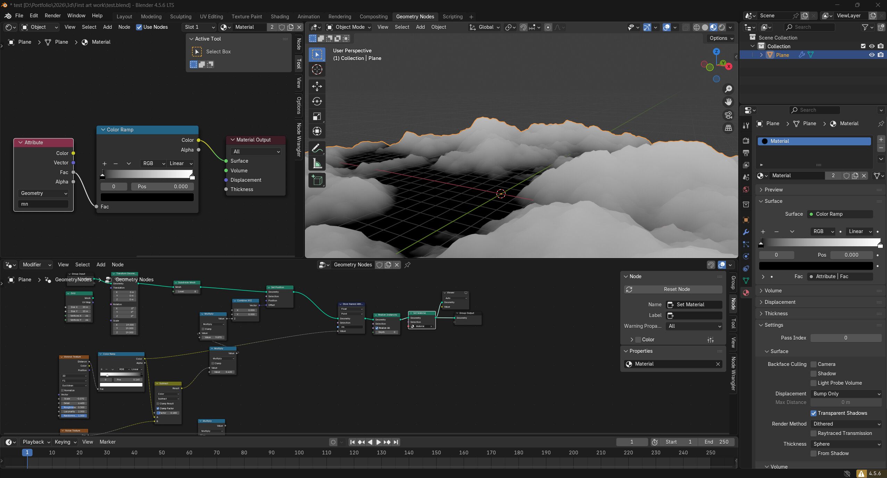Open the Render menu

tap(52, 16)
